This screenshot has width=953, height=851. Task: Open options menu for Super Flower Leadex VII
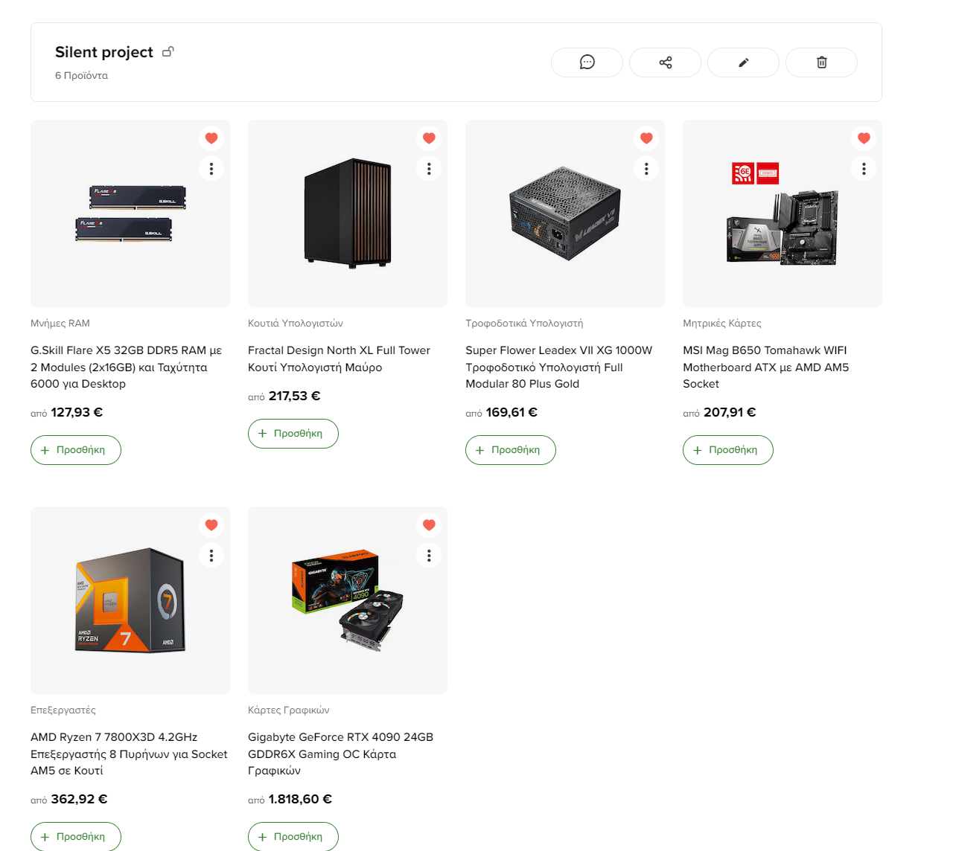click(646, 169)
